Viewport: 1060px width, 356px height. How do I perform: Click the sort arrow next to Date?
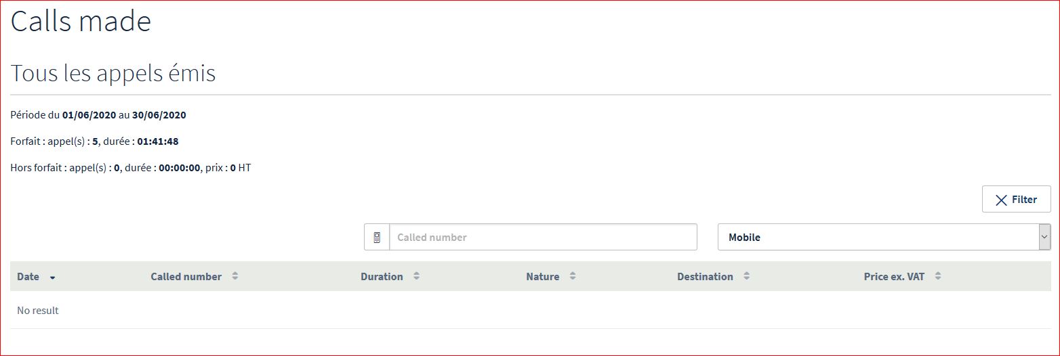point(52,277)
